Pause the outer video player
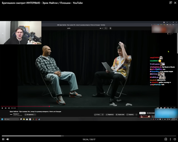 pos(3,139)
